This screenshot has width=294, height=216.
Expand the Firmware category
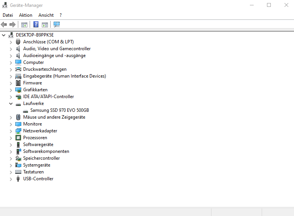coord(11,83)
